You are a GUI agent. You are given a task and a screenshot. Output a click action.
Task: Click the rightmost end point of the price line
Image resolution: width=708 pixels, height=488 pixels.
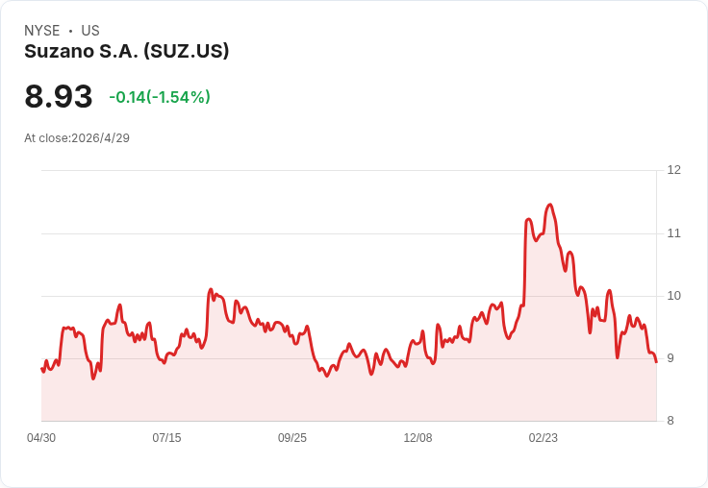pyautogui.click(x=656, y=362)
